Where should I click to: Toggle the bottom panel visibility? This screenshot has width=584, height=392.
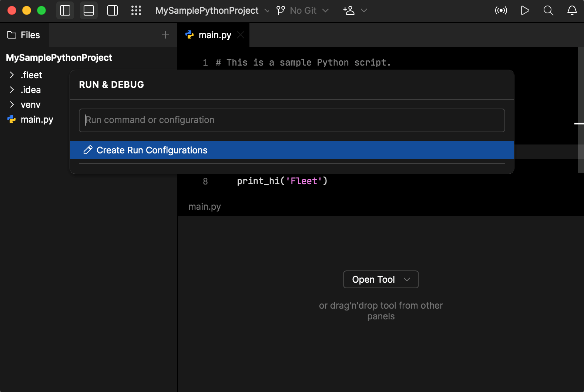coord(89,10)
